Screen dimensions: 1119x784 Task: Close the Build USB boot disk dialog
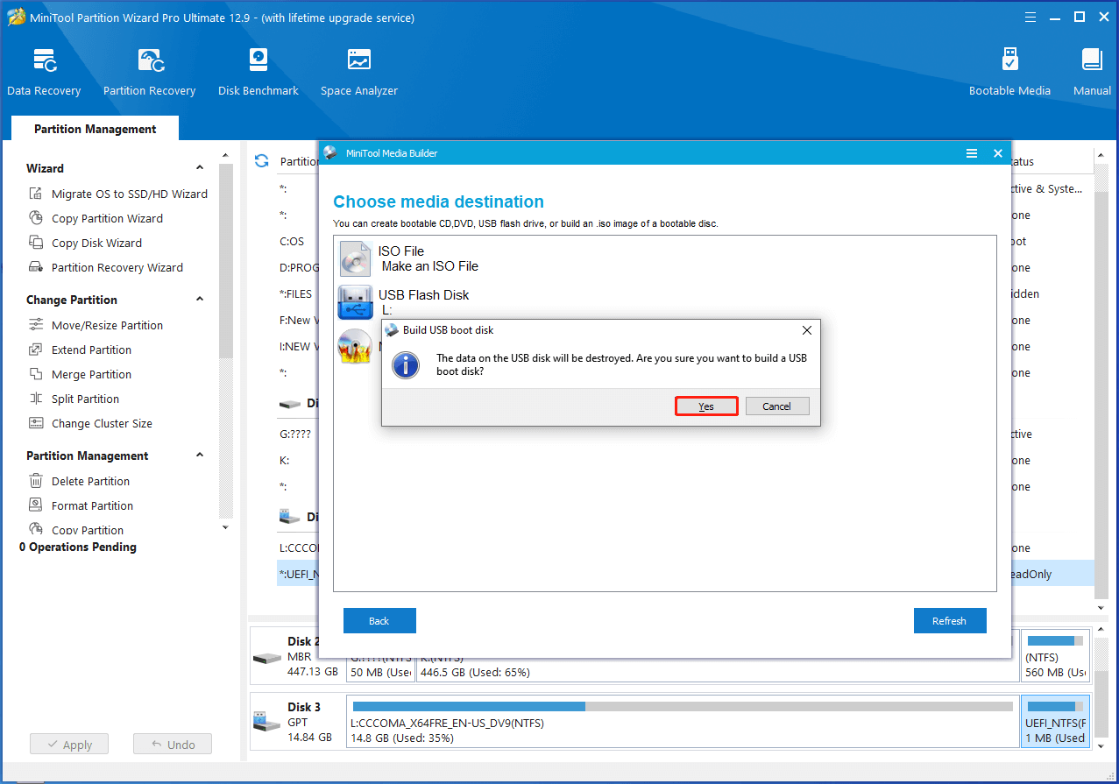coord(807,330)
